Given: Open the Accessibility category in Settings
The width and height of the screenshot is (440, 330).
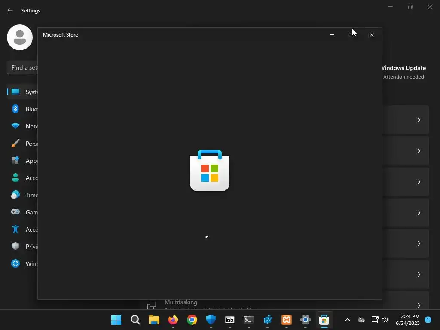Looking at the screenshot, I should (22, 229).
